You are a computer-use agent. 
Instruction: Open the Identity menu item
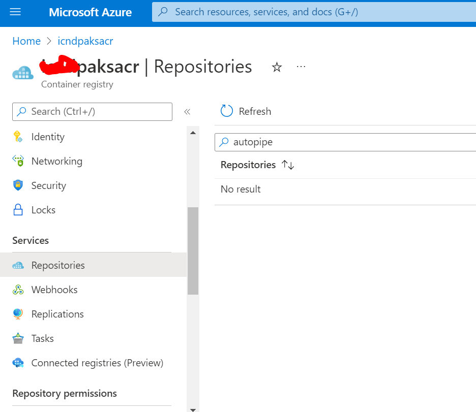tap(93, 137)
